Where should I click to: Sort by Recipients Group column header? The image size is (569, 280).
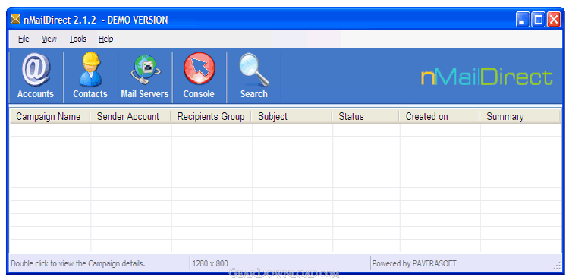point(211,117)
